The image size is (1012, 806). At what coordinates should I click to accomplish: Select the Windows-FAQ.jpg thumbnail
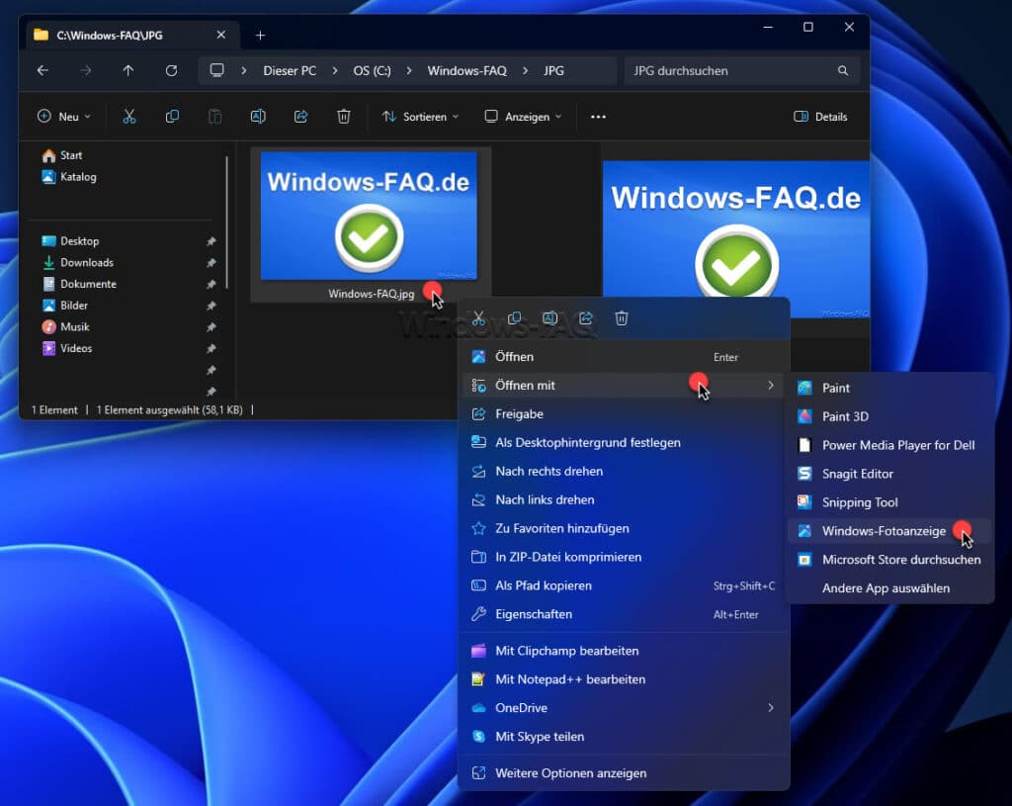(x=369, y=216)
